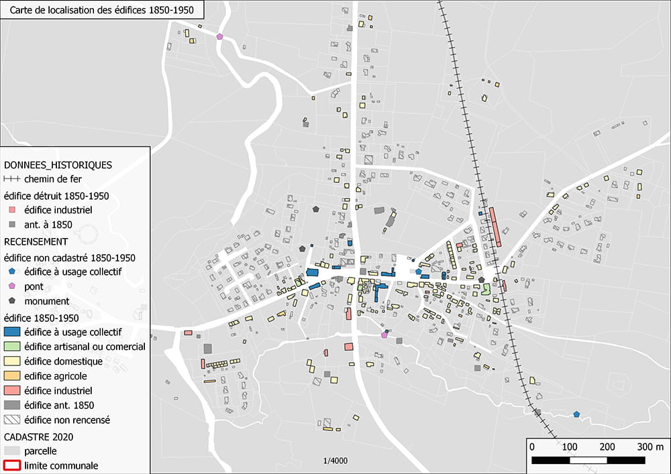Select the pink bridge marker at the map's top left

(219, 36)
